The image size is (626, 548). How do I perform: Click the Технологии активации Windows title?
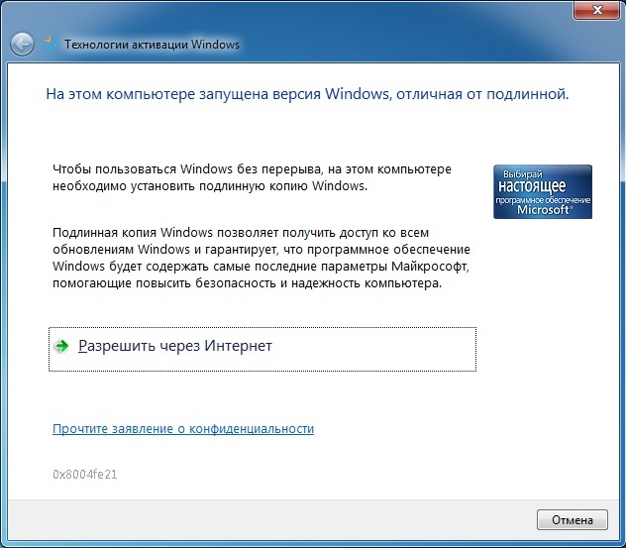pos(153,44)
